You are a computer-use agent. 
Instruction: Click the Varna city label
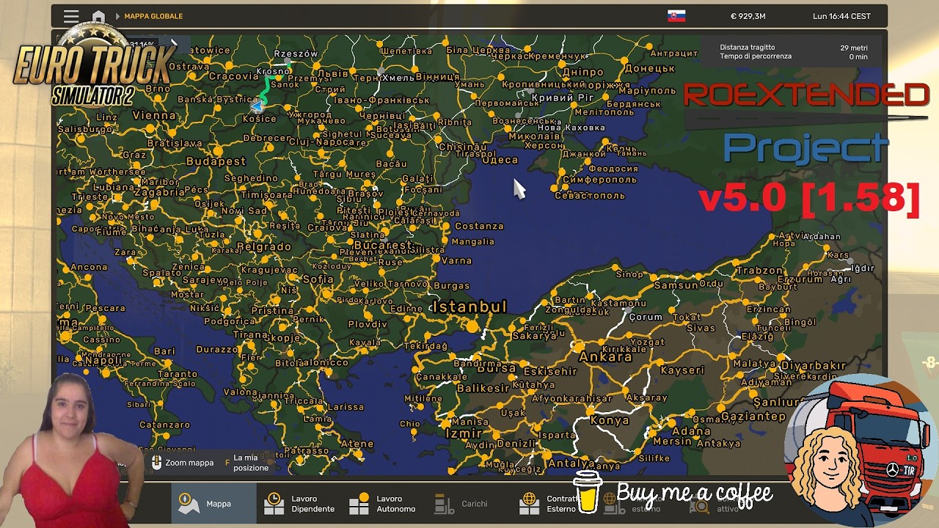[x=456, y=260]
